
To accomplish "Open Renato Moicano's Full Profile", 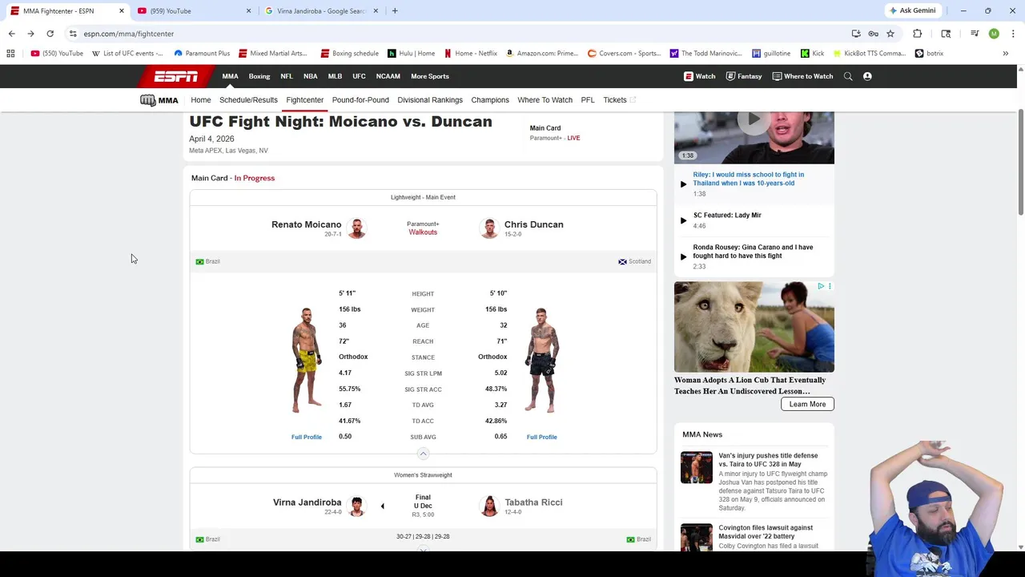I will pos(307,437).
